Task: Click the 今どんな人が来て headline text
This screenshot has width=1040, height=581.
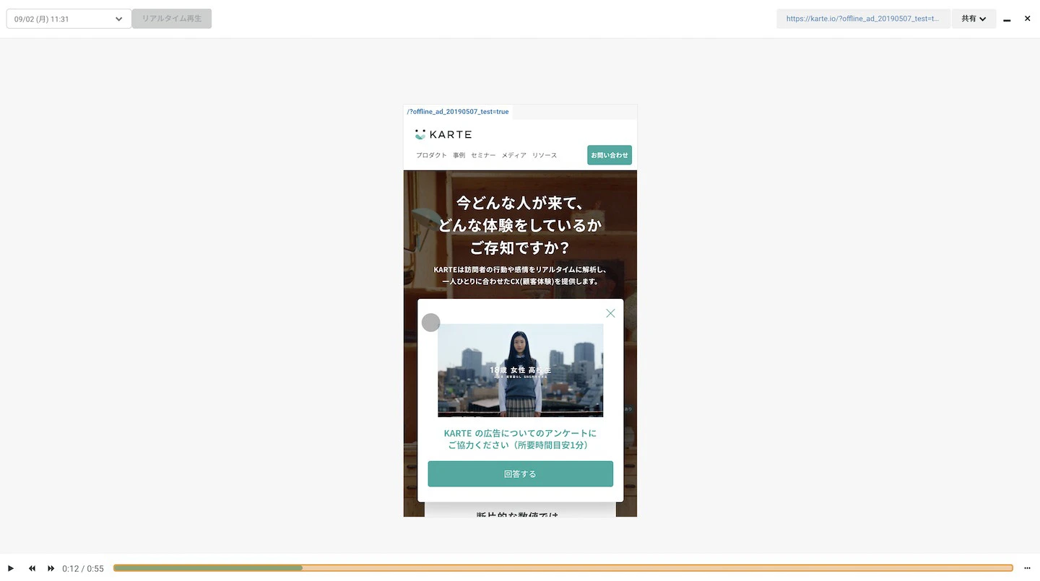Action: click(x=520, y=202)
